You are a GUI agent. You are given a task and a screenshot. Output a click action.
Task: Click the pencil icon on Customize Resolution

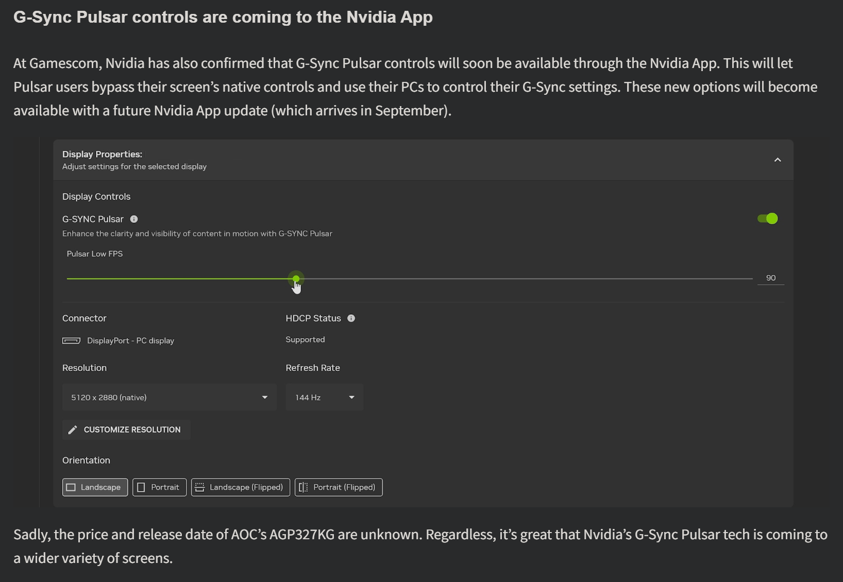[x=73, y=430]
